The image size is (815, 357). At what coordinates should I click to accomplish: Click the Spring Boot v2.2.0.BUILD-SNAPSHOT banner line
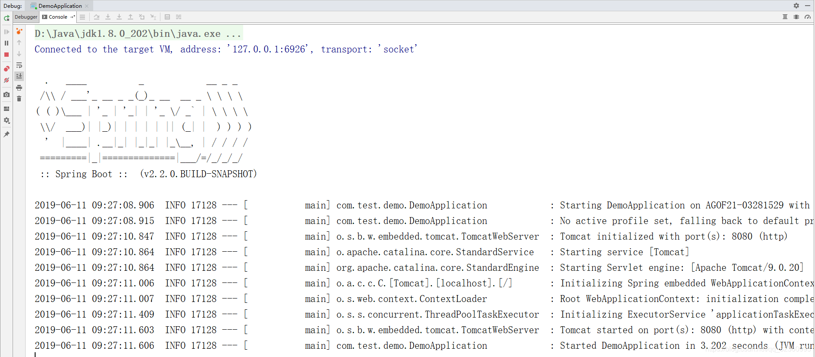click(x=148, y=174)
